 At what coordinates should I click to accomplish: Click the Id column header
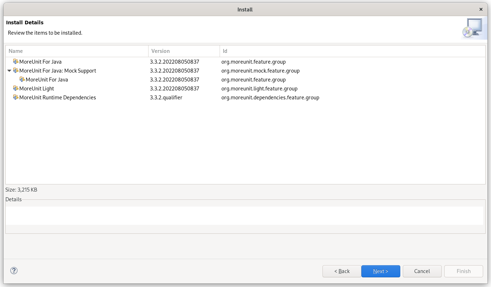click(x=225, y=51)
